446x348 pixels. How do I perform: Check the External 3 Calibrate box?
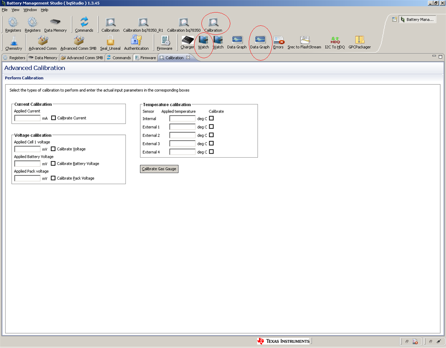click(x=211, y=143)
